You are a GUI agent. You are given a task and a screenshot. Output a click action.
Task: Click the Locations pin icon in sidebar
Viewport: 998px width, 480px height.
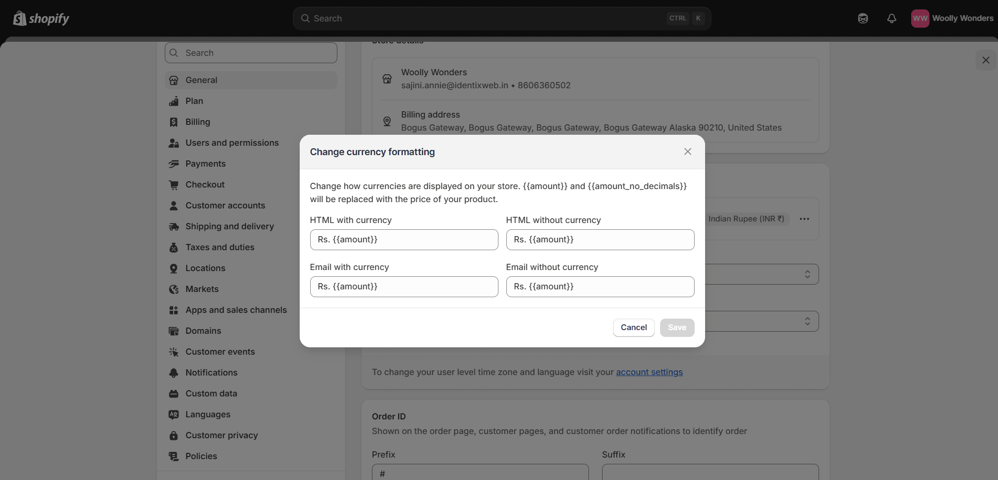[174, 268]
